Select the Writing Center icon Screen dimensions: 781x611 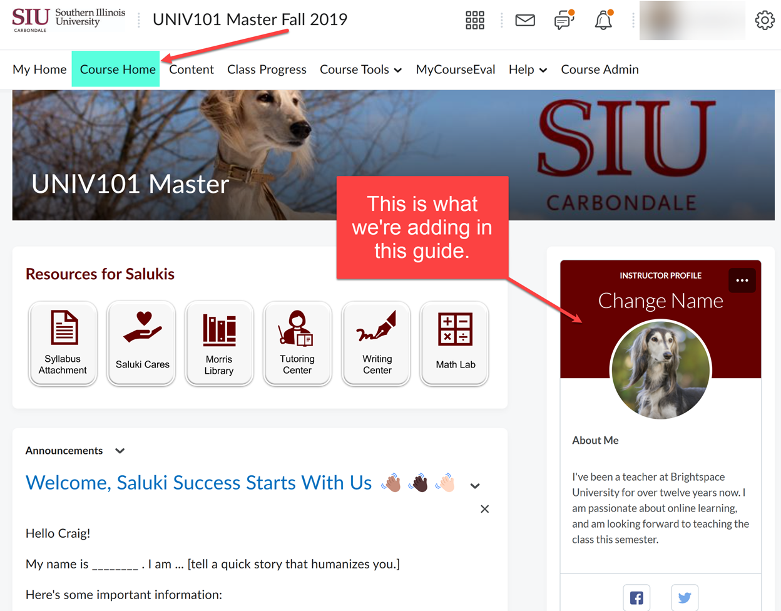click(x=375, y=343)
